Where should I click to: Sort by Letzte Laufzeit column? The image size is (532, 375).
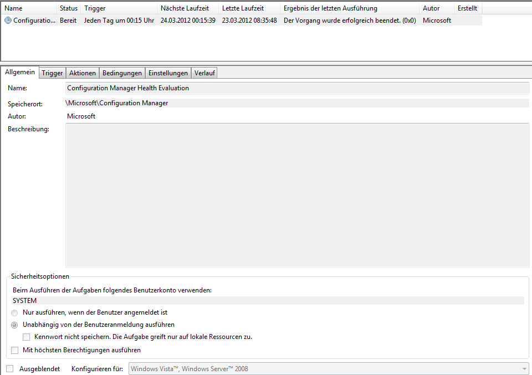pos(249,8)
